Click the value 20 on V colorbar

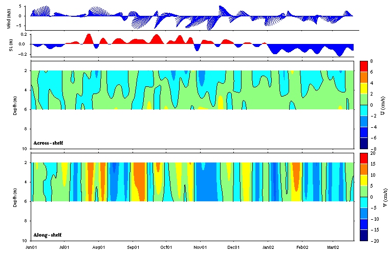[x=373, y=153]
